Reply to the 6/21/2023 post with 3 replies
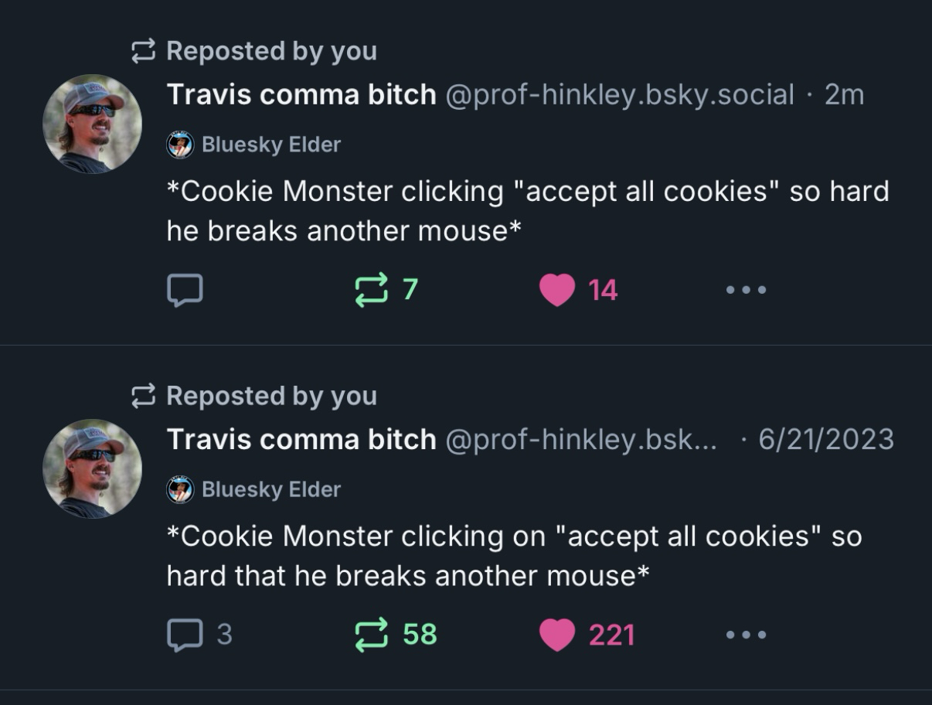The width and height of the screenshot is (932, 705). [185, 635]
